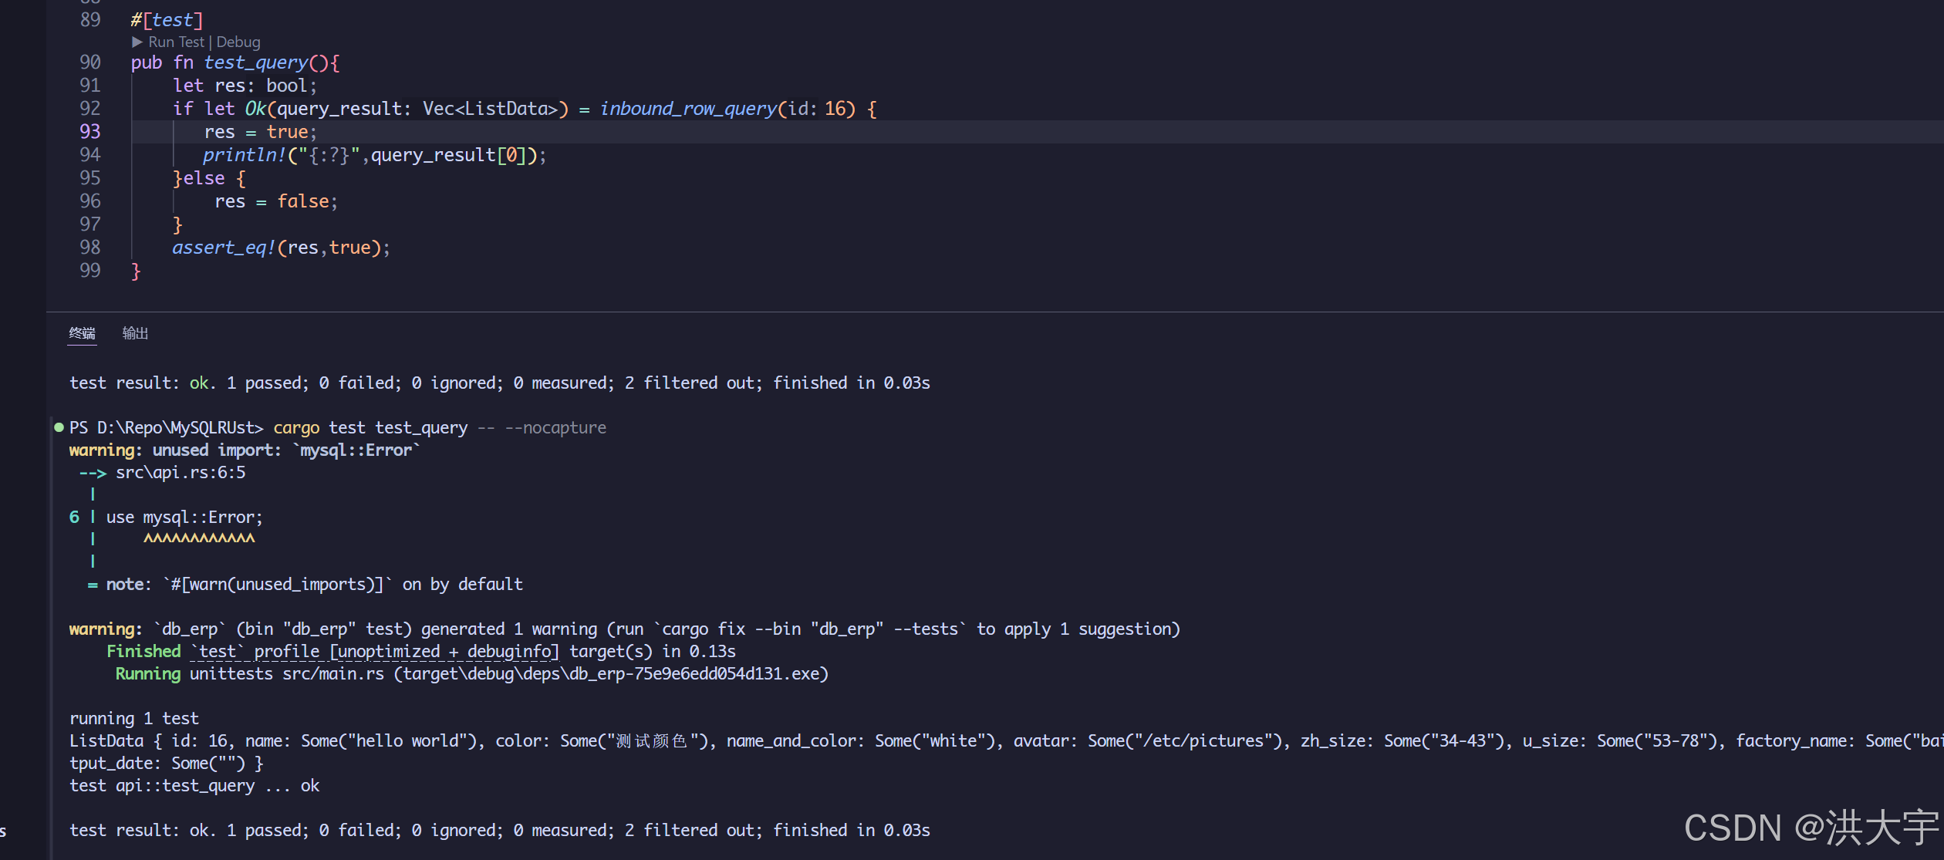Click the green terminal prompt status dot

59,427
